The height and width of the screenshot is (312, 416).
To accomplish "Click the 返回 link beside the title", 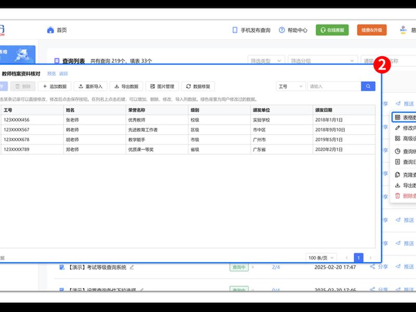I will tap(63, 73).
